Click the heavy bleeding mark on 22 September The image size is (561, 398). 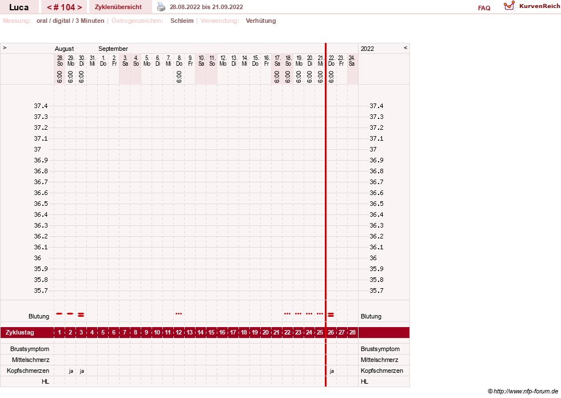(x=331, y=315)
